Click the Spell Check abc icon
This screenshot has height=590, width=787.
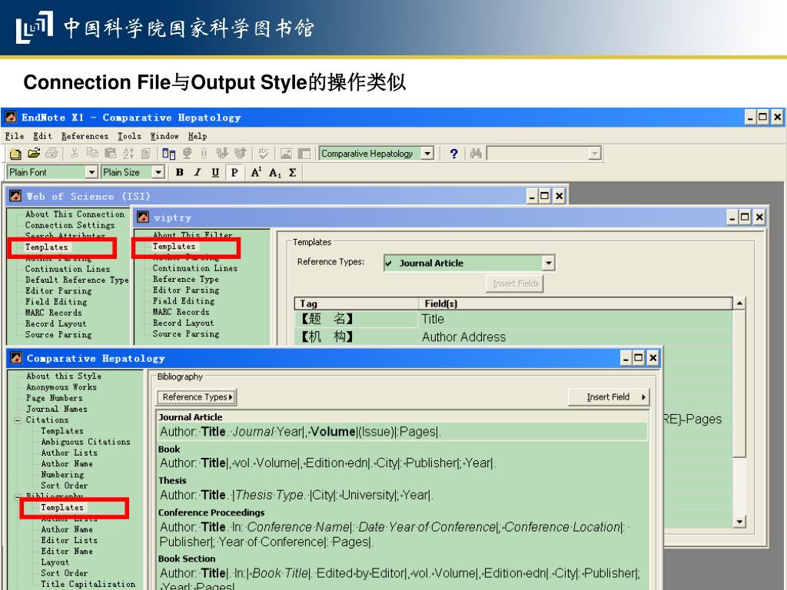(x=264, y=153)
